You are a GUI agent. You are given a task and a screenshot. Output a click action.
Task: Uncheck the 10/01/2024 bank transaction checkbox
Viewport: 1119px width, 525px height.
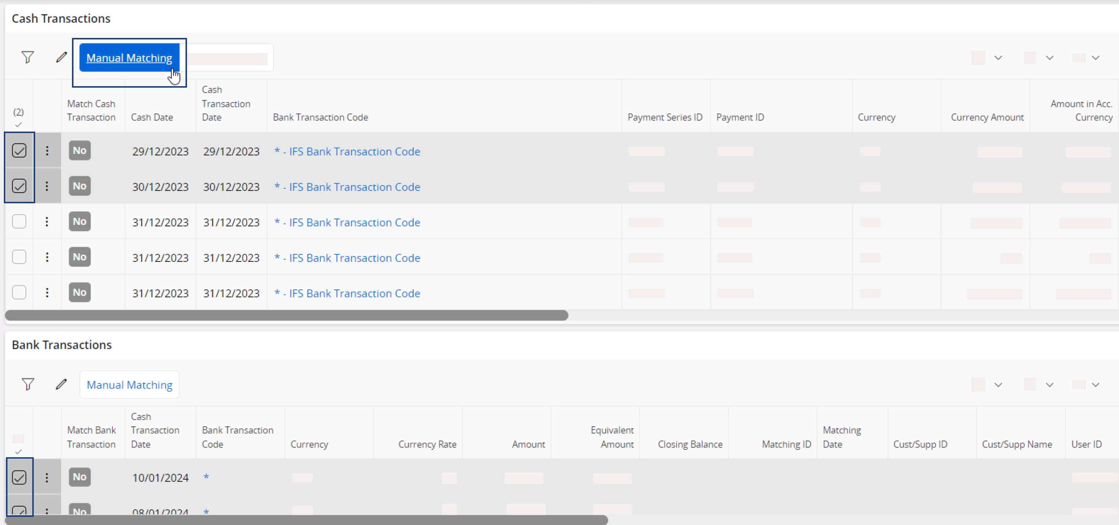point(19,477)
